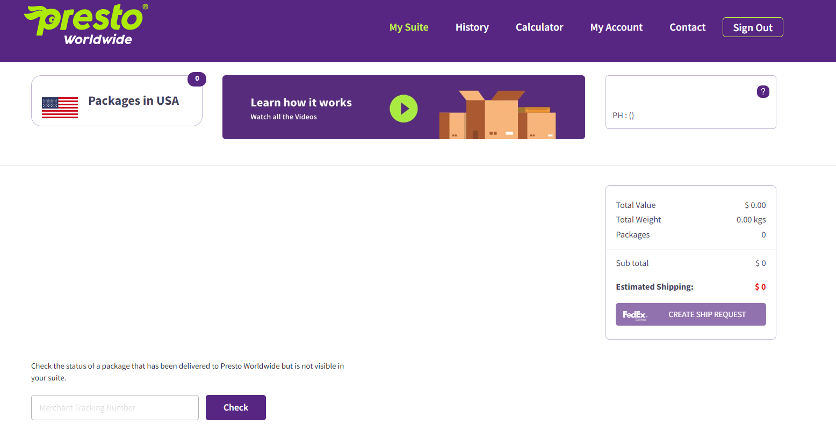This screenshot has height=446, width=836.
Task: Click the package count badge showing 0
Action: (x=197, y=79)
